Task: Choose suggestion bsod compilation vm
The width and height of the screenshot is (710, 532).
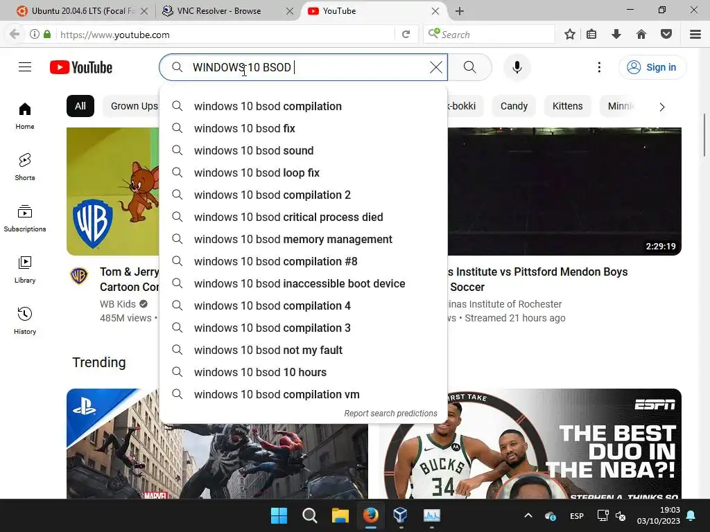Action: tap(304, 394)
